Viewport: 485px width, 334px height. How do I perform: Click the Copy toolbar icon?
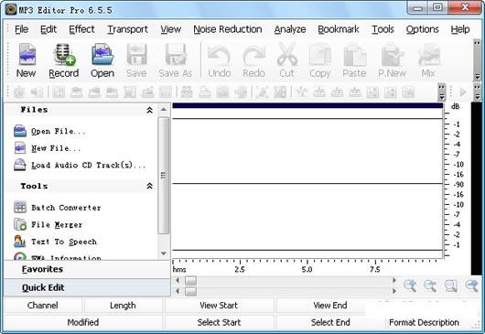[x=320, y=60]
